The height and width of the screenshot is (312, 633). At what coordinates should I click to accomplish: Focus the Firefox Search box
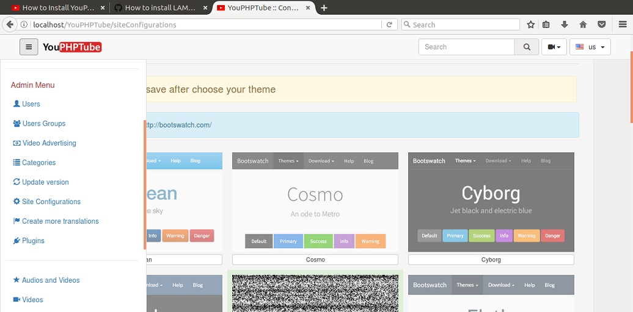461,24
